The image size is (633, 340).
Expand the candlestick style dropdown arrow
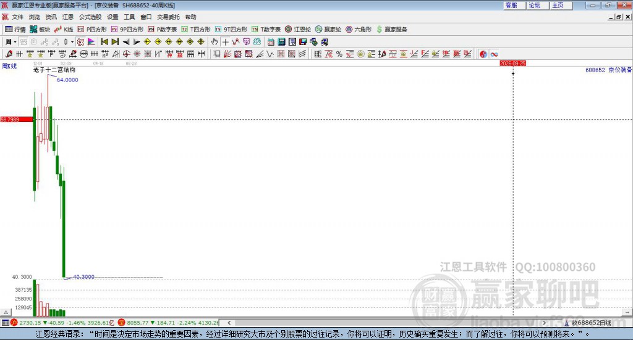coord(72,42)
